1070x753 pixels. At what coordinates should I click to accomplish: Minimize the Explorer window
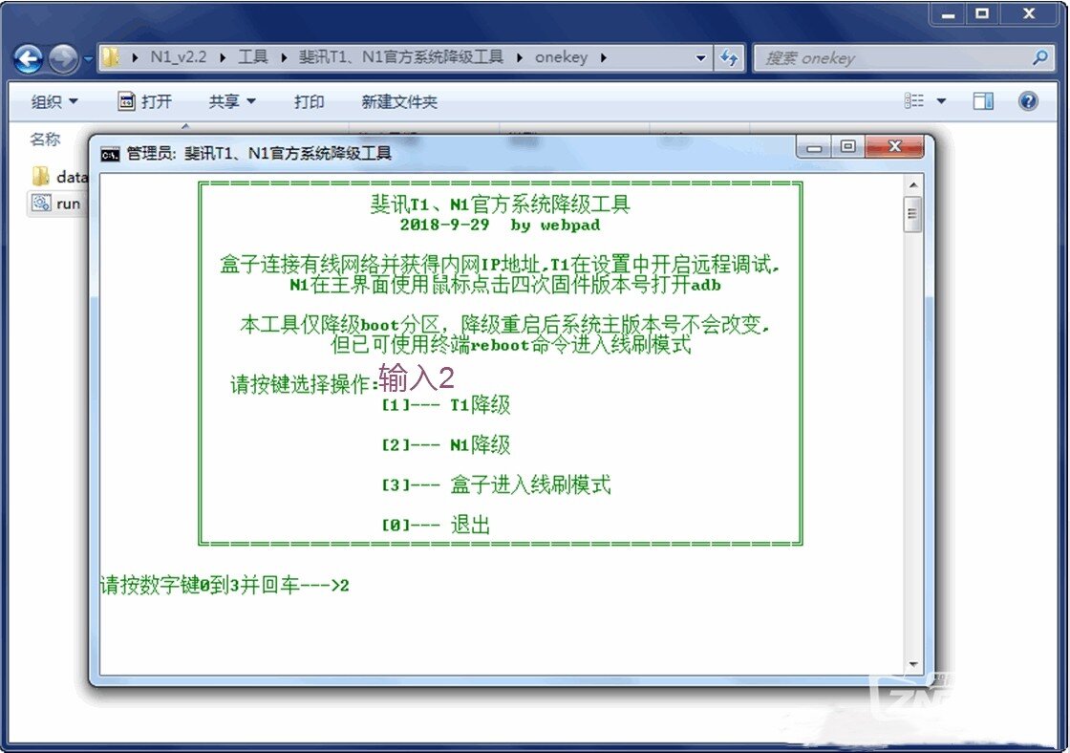coord(949,13)
